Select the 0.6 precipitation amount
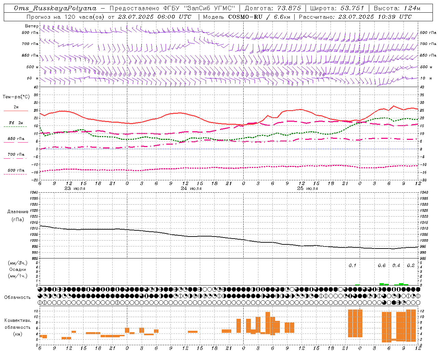This screenshot has width=438, height=351. pyautogui.click(x=382, y=266)
